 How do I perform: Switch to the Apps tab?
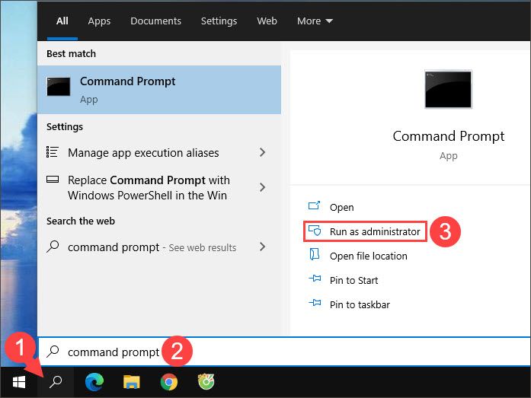[x=99, y=21]
